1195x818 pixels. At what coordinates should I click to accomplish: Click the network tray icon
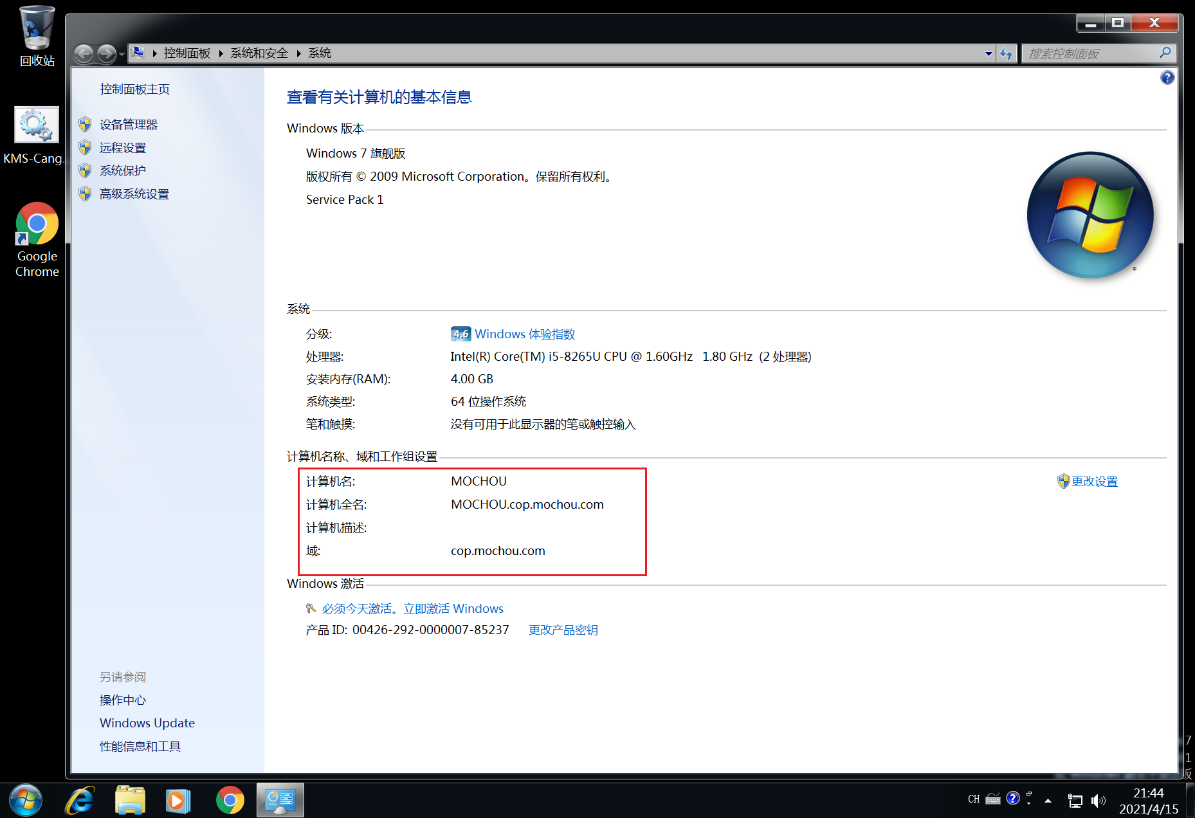1075,801
